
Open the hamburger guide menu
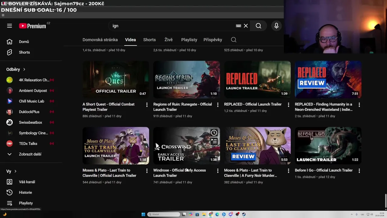(9, 26)
